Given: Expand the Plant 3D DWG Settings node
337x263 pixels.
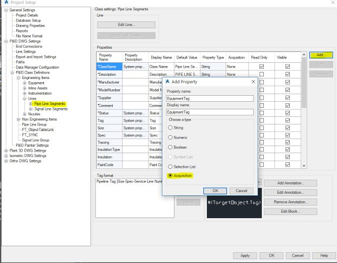Looking at the screenshot, I should (x=6, y=150).
